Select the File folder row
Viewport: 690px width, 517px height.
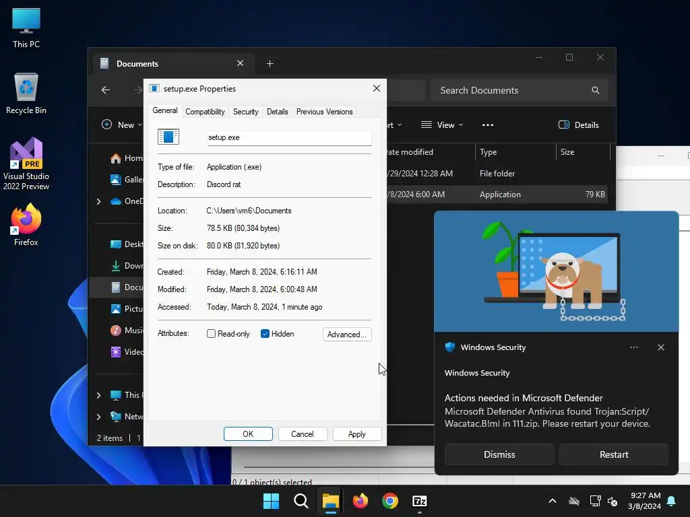coord(497,174)
